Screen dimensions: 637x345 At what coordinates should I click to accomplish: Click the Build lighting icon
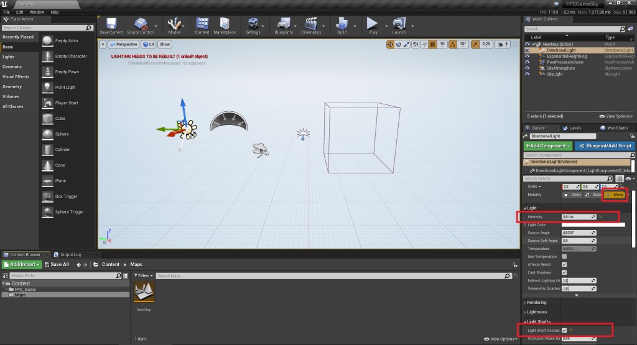click(x=342, y=25)
